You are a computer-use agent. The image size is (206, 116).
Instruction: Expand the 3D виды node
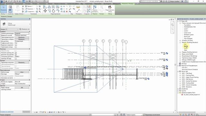(180, 41)
